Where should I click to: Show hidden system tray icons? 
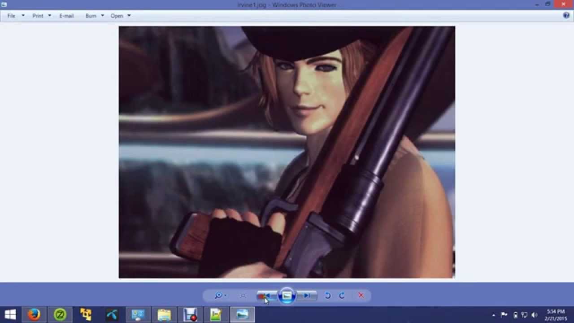(x=494, y=315)
